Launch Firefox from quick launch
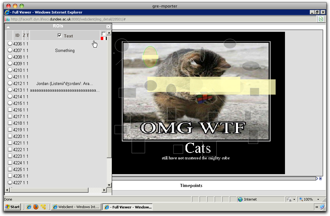The width and height of the screenshot is (330, 216). tap(36, 207)
